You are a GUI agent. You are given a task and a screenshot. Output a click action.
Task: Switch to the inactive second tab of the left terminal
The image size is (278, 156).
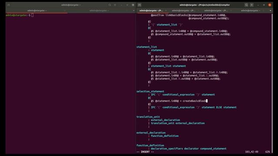tap(99, 10)
